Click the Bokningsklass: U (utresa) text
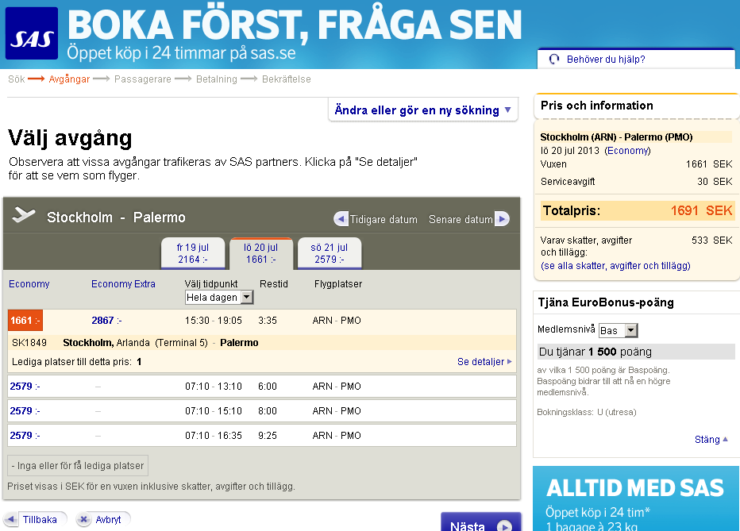The image size is (740, 531). pos(587,412)
